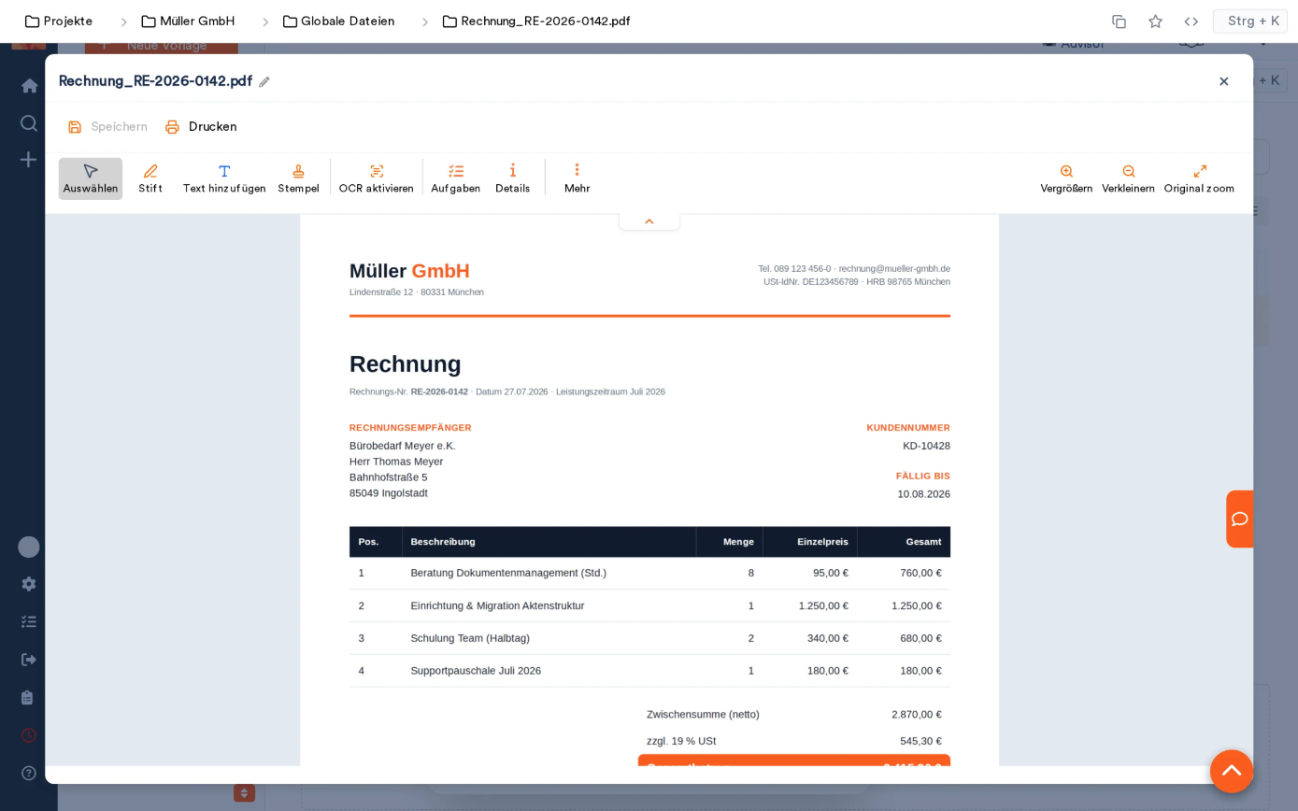Viewport: 1298px width, 811px height.
Task: Click invoice number RE-2026-0142 in the document
Action: 439,391
